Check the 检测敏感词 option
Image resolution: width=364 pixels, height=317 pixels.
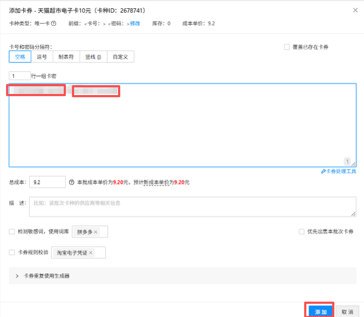pyautogui.click(x=12, y=232)
